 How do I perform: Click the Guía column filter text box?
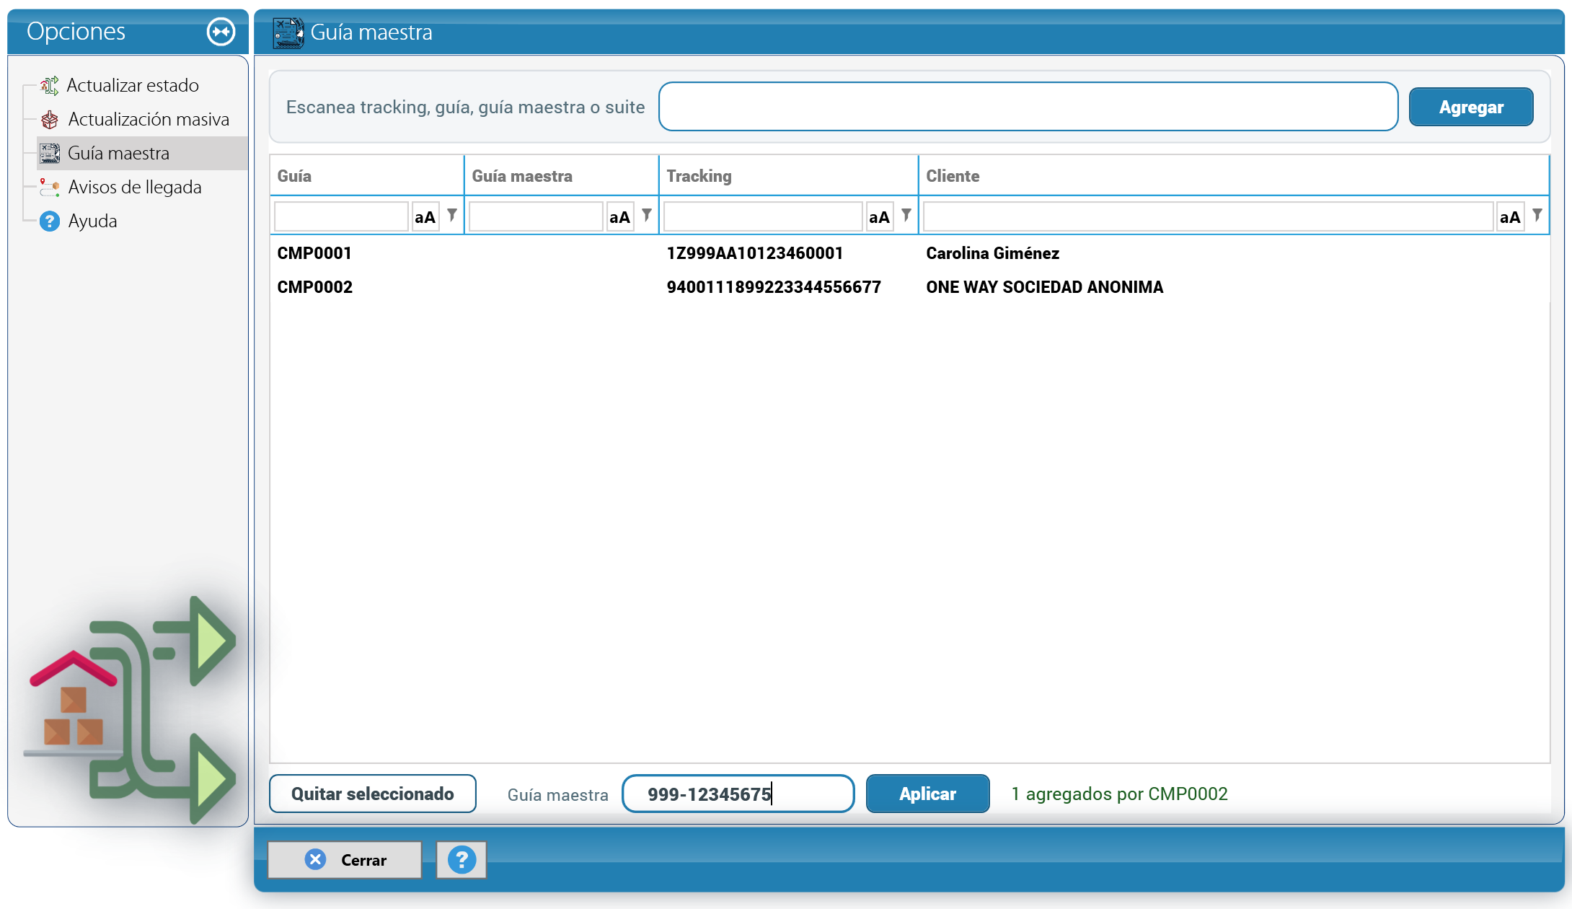click(341, 216)
